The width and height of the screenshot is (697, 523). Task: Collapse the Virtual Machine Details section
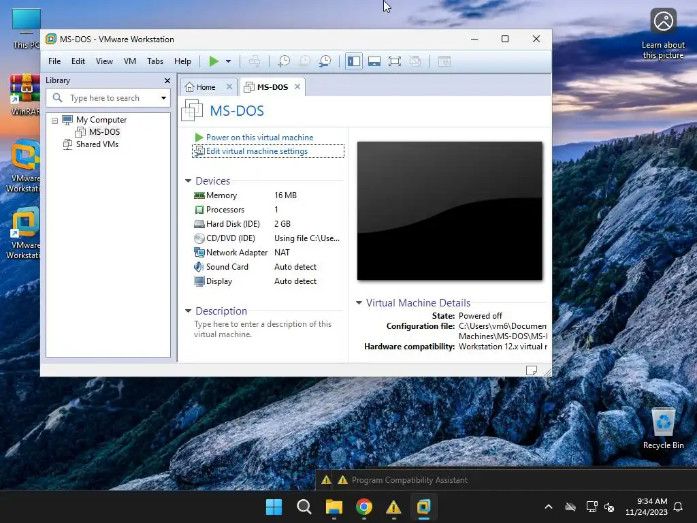point(359,303)
